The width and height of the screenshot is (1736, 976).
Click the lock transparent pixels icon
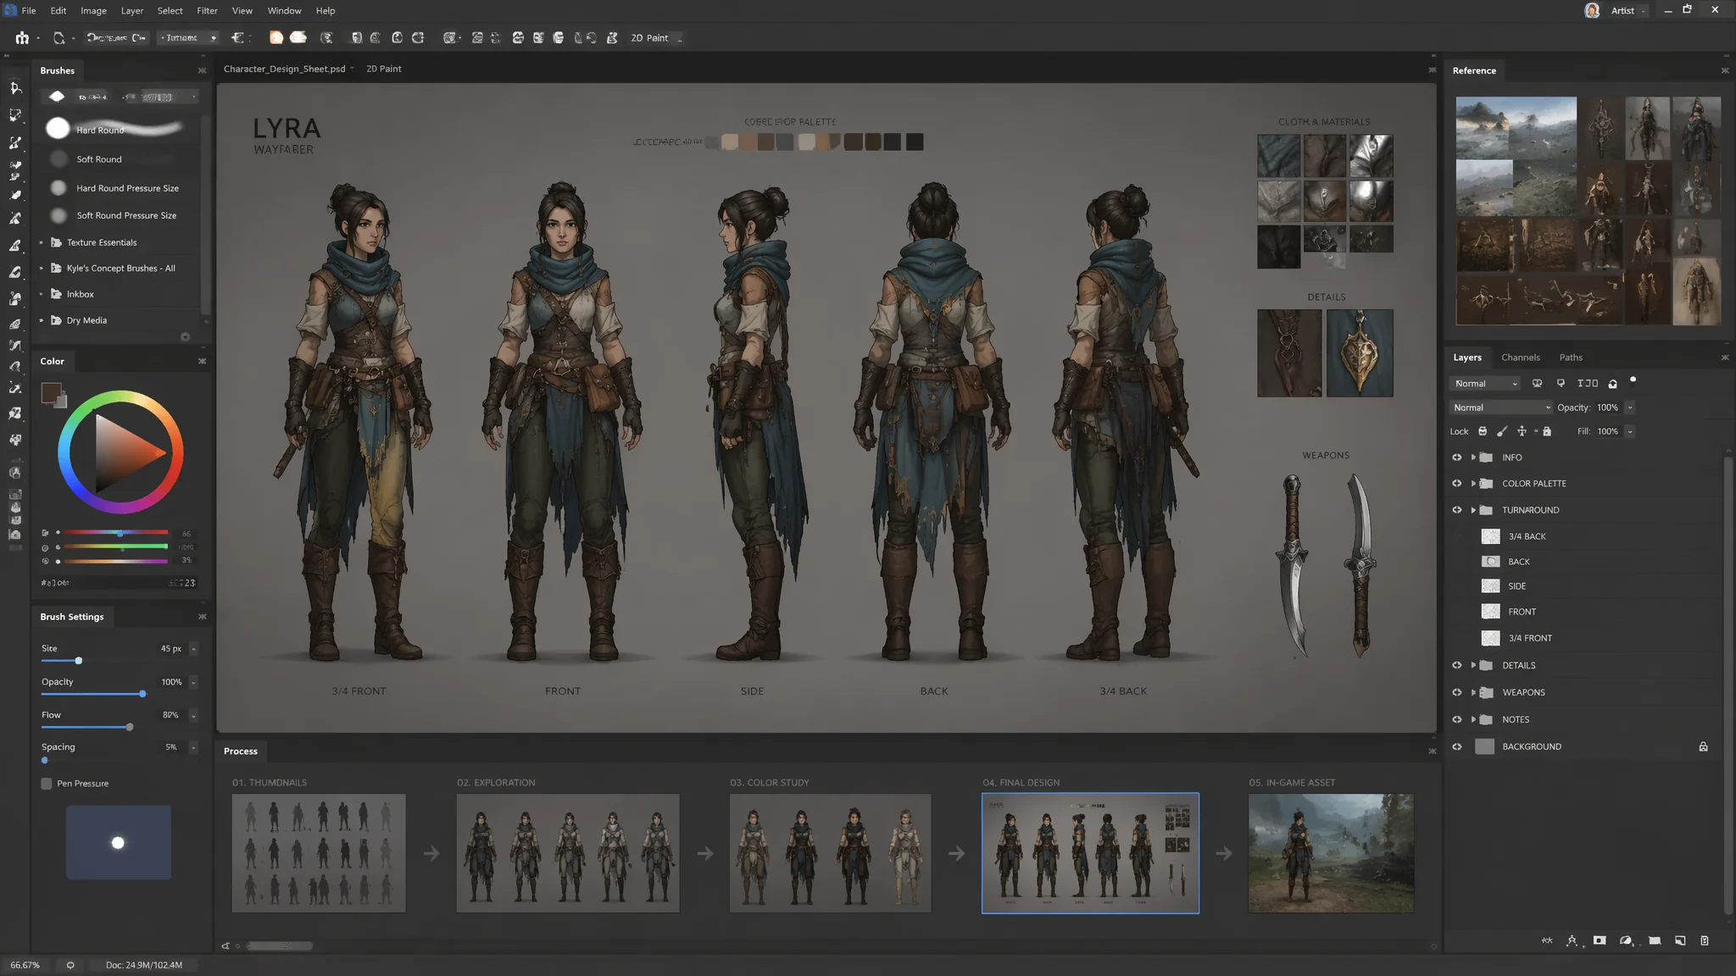(x=1483, y=431)
